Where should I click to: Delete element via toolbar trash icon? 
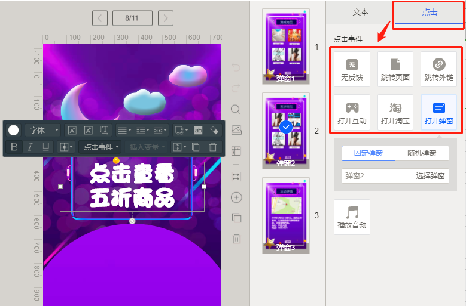(x=212, y=147)
